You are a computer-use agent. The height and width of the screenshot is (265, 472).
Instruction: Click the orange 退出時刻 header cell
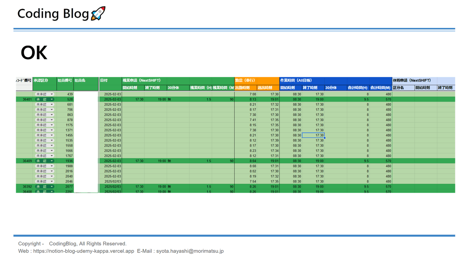(x=265, y=88)
